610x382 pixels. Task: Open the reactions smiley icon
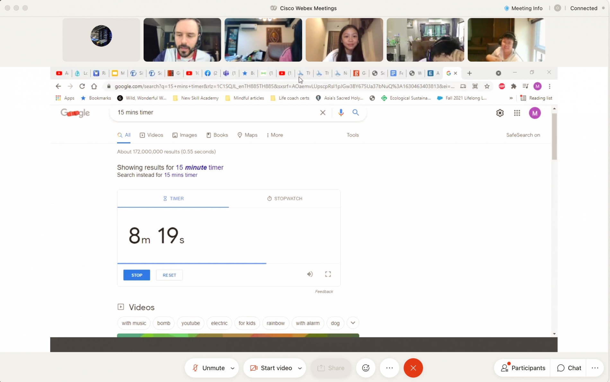[x=366, y=368]
